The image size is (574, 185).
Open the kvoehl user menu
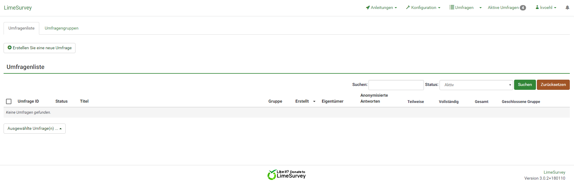(x=546, y=8)
